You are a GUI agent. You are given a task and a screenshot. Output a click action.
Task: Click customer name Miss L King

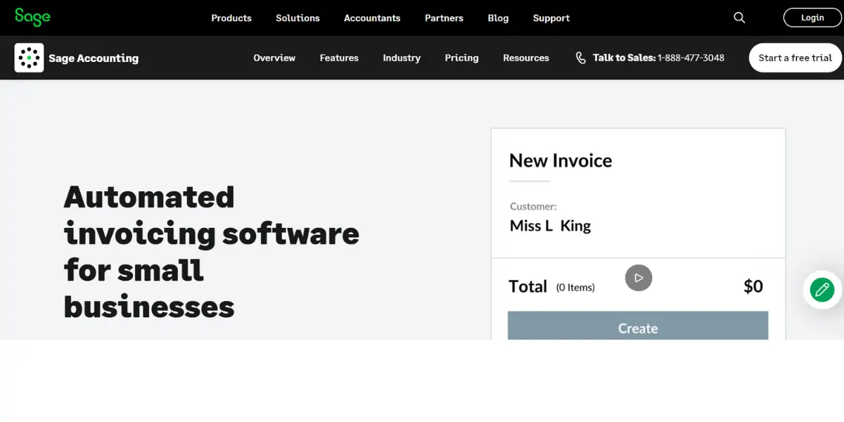[550, 226]
